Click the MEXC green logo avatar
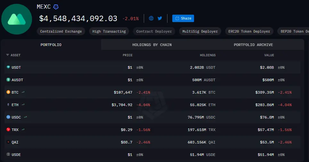 17,19
